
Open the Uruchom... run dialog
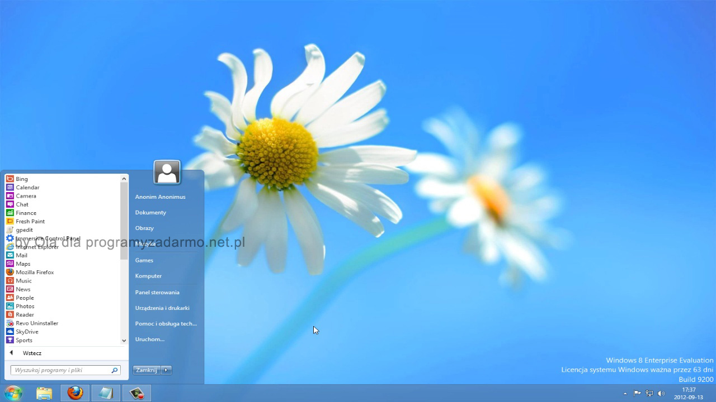click(150, 339)
